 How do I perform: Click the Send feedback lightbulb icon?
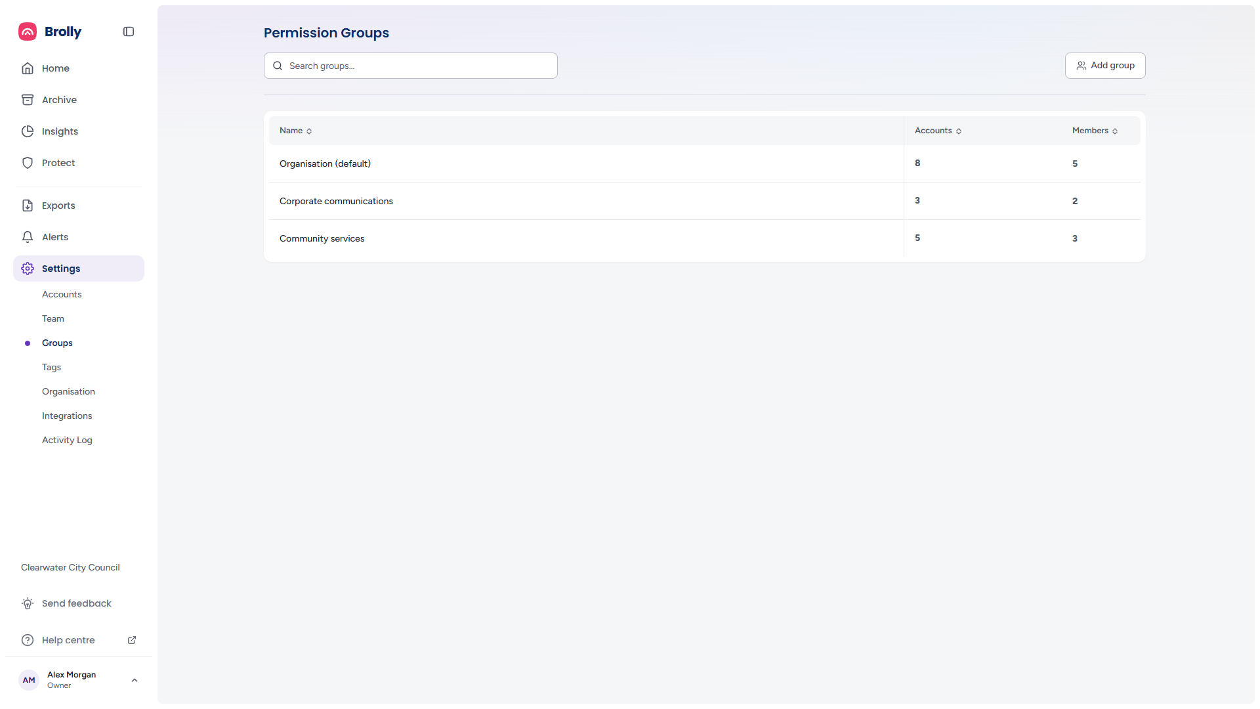(x=28, y=603)
